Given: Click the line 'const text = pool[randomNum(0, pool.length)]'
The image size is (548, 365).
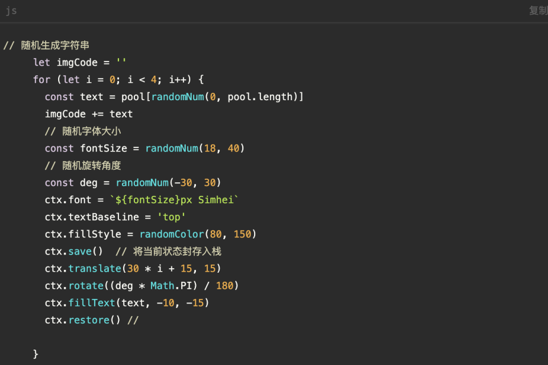Looking at the screenshot, I should 174,97.
